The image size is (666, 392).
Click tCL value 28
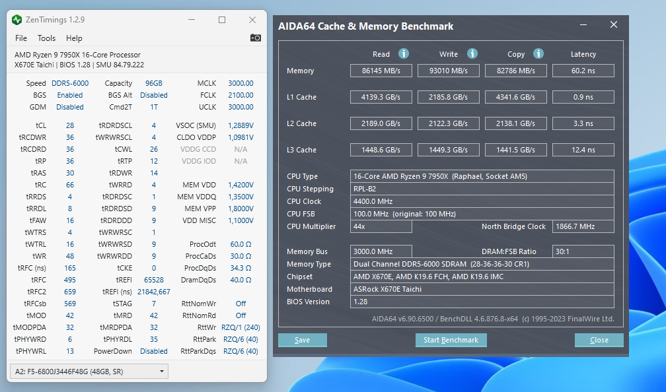(70, 125)
